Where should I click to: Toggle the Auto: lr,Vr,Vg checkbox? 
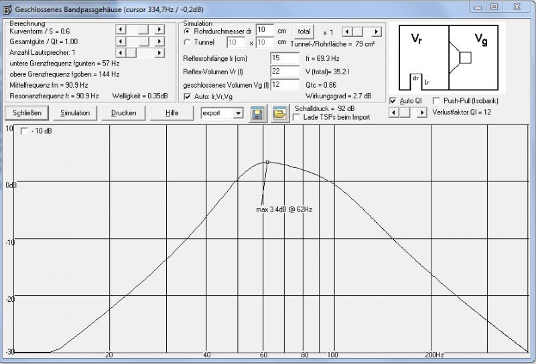coord(187,97)
